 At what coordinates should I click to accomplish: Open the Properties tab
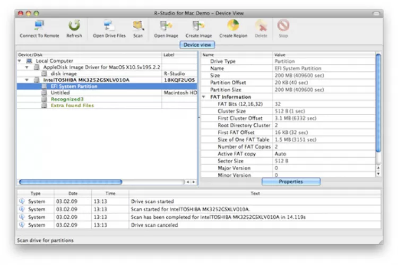click(x=290, y=182)
